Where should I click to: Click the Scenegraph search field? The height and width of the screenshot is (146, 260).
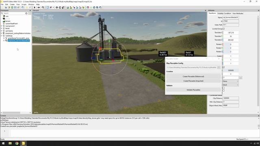coord(14,13)
